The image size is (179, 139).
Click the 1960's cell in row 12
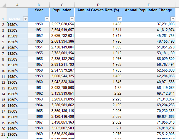[17, 82]
